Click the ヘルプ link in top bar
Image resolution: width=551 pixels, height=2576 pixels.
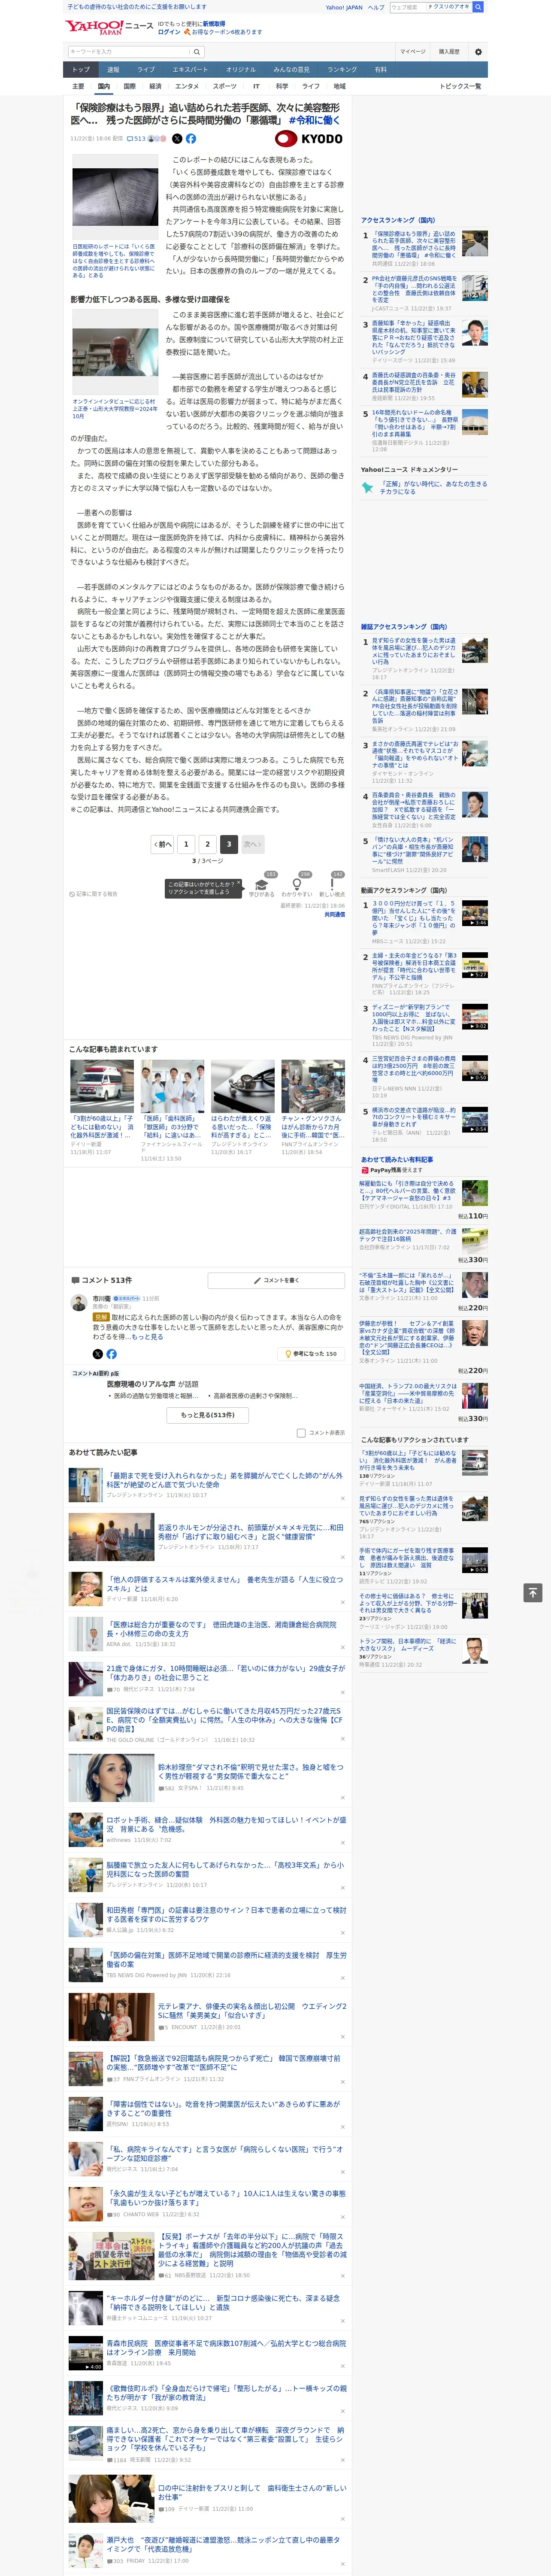point(376,7)
